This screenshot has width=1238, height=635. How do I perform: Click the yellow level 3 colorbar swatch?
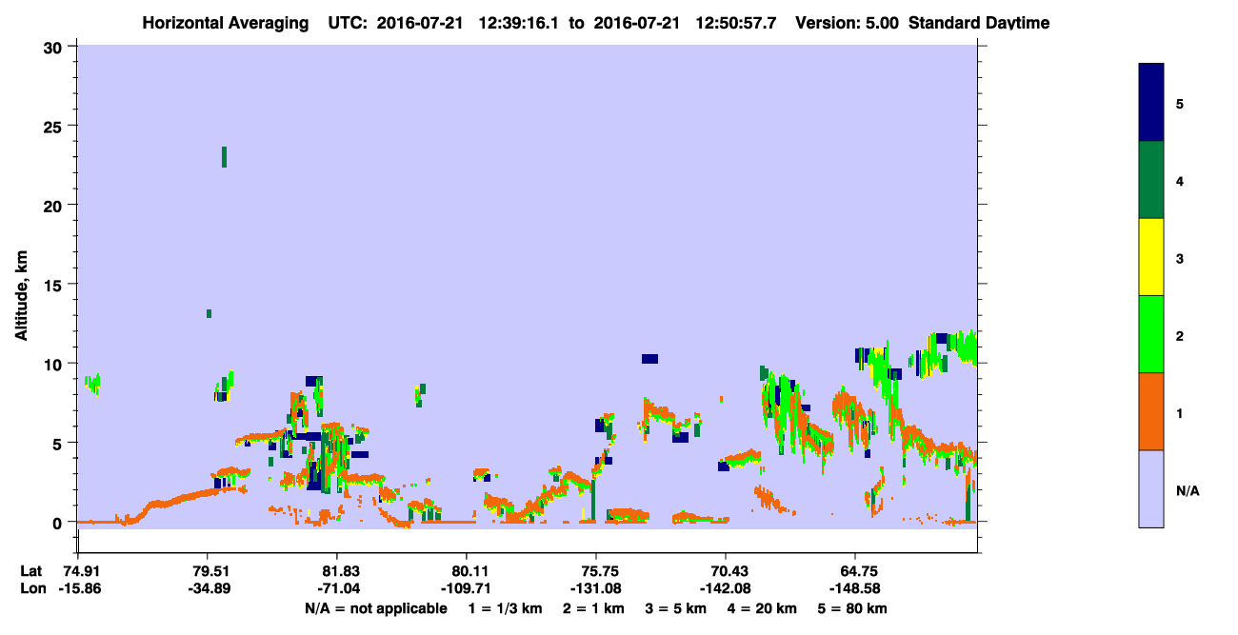pos(1151,257)
